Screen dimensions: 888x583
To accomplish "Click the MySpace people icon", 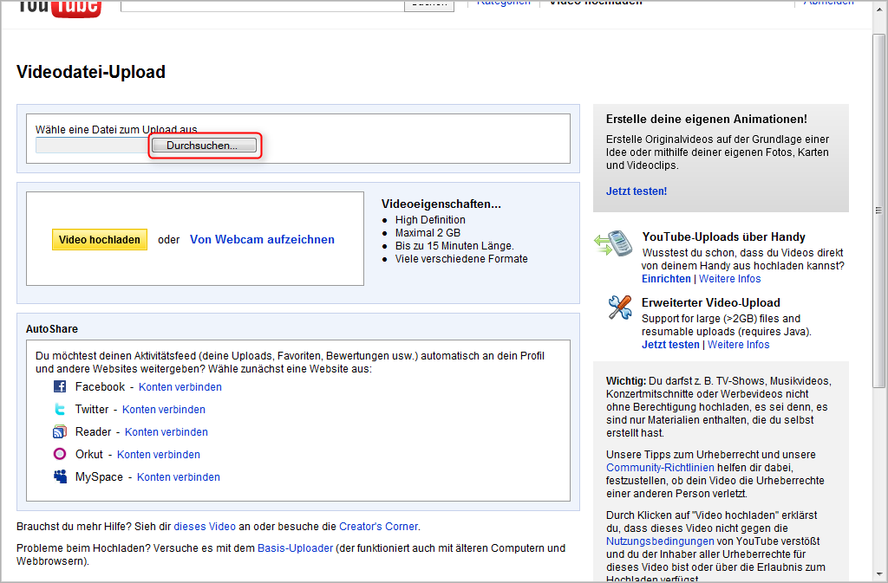I will pos(60,476).
